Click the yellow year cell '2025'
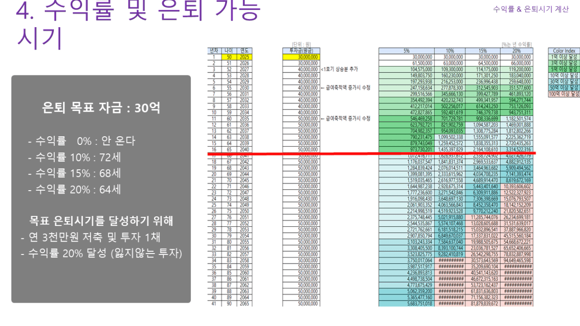Screen dimensions: 580x326 pyautogui.click(x=245, y=57)
